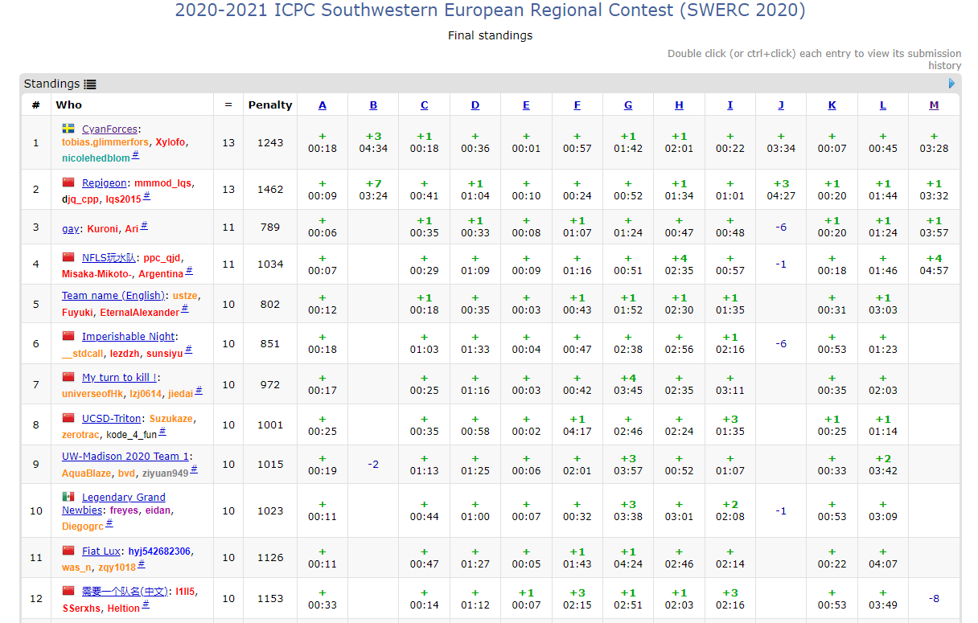Screen dimensions: 978x623
Task: Click the # symbol after nicolehedblom
Action: coord(136,157)
